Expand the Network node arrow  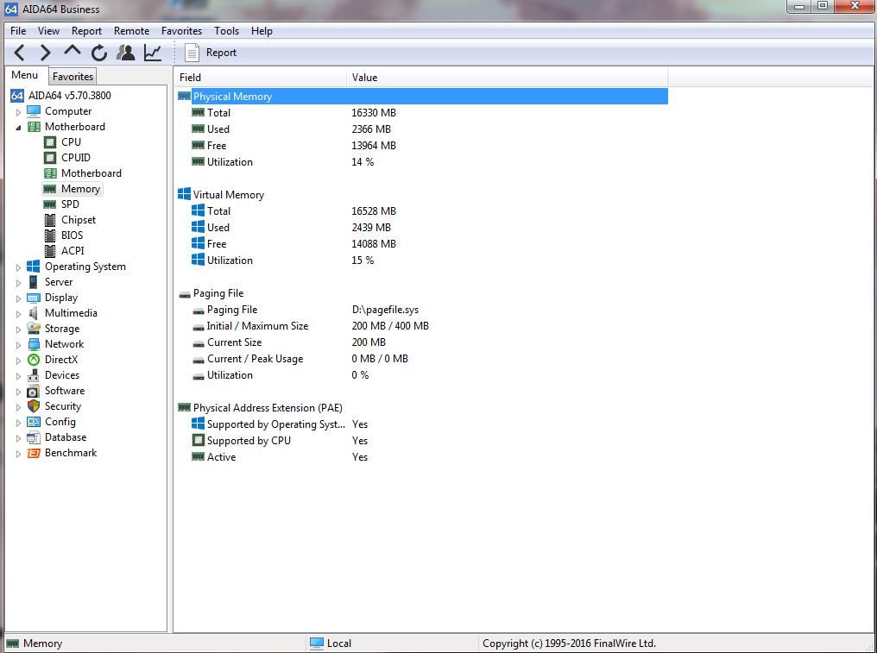coord(18,345)
